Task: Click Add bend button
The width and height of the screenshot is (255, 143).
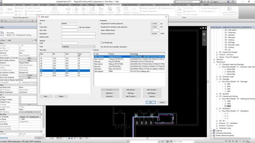Action: (110, 93)
